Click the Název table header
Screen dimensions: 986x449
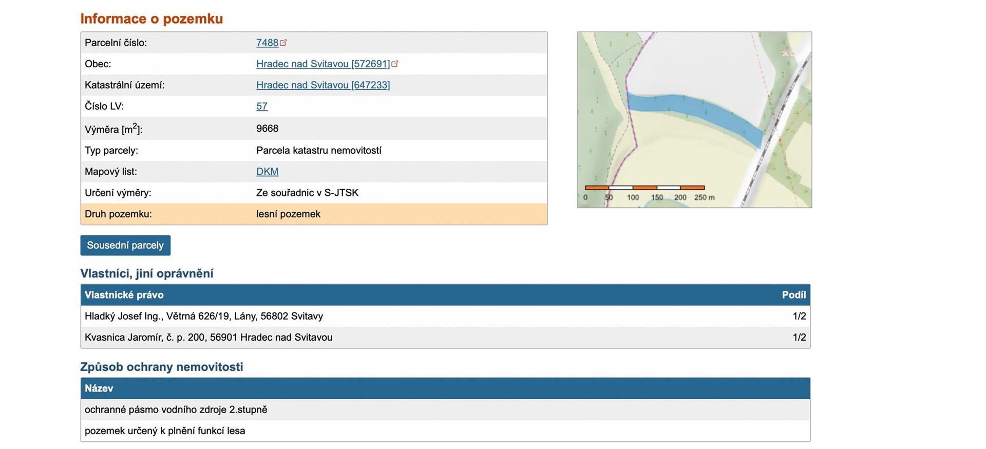99,388
